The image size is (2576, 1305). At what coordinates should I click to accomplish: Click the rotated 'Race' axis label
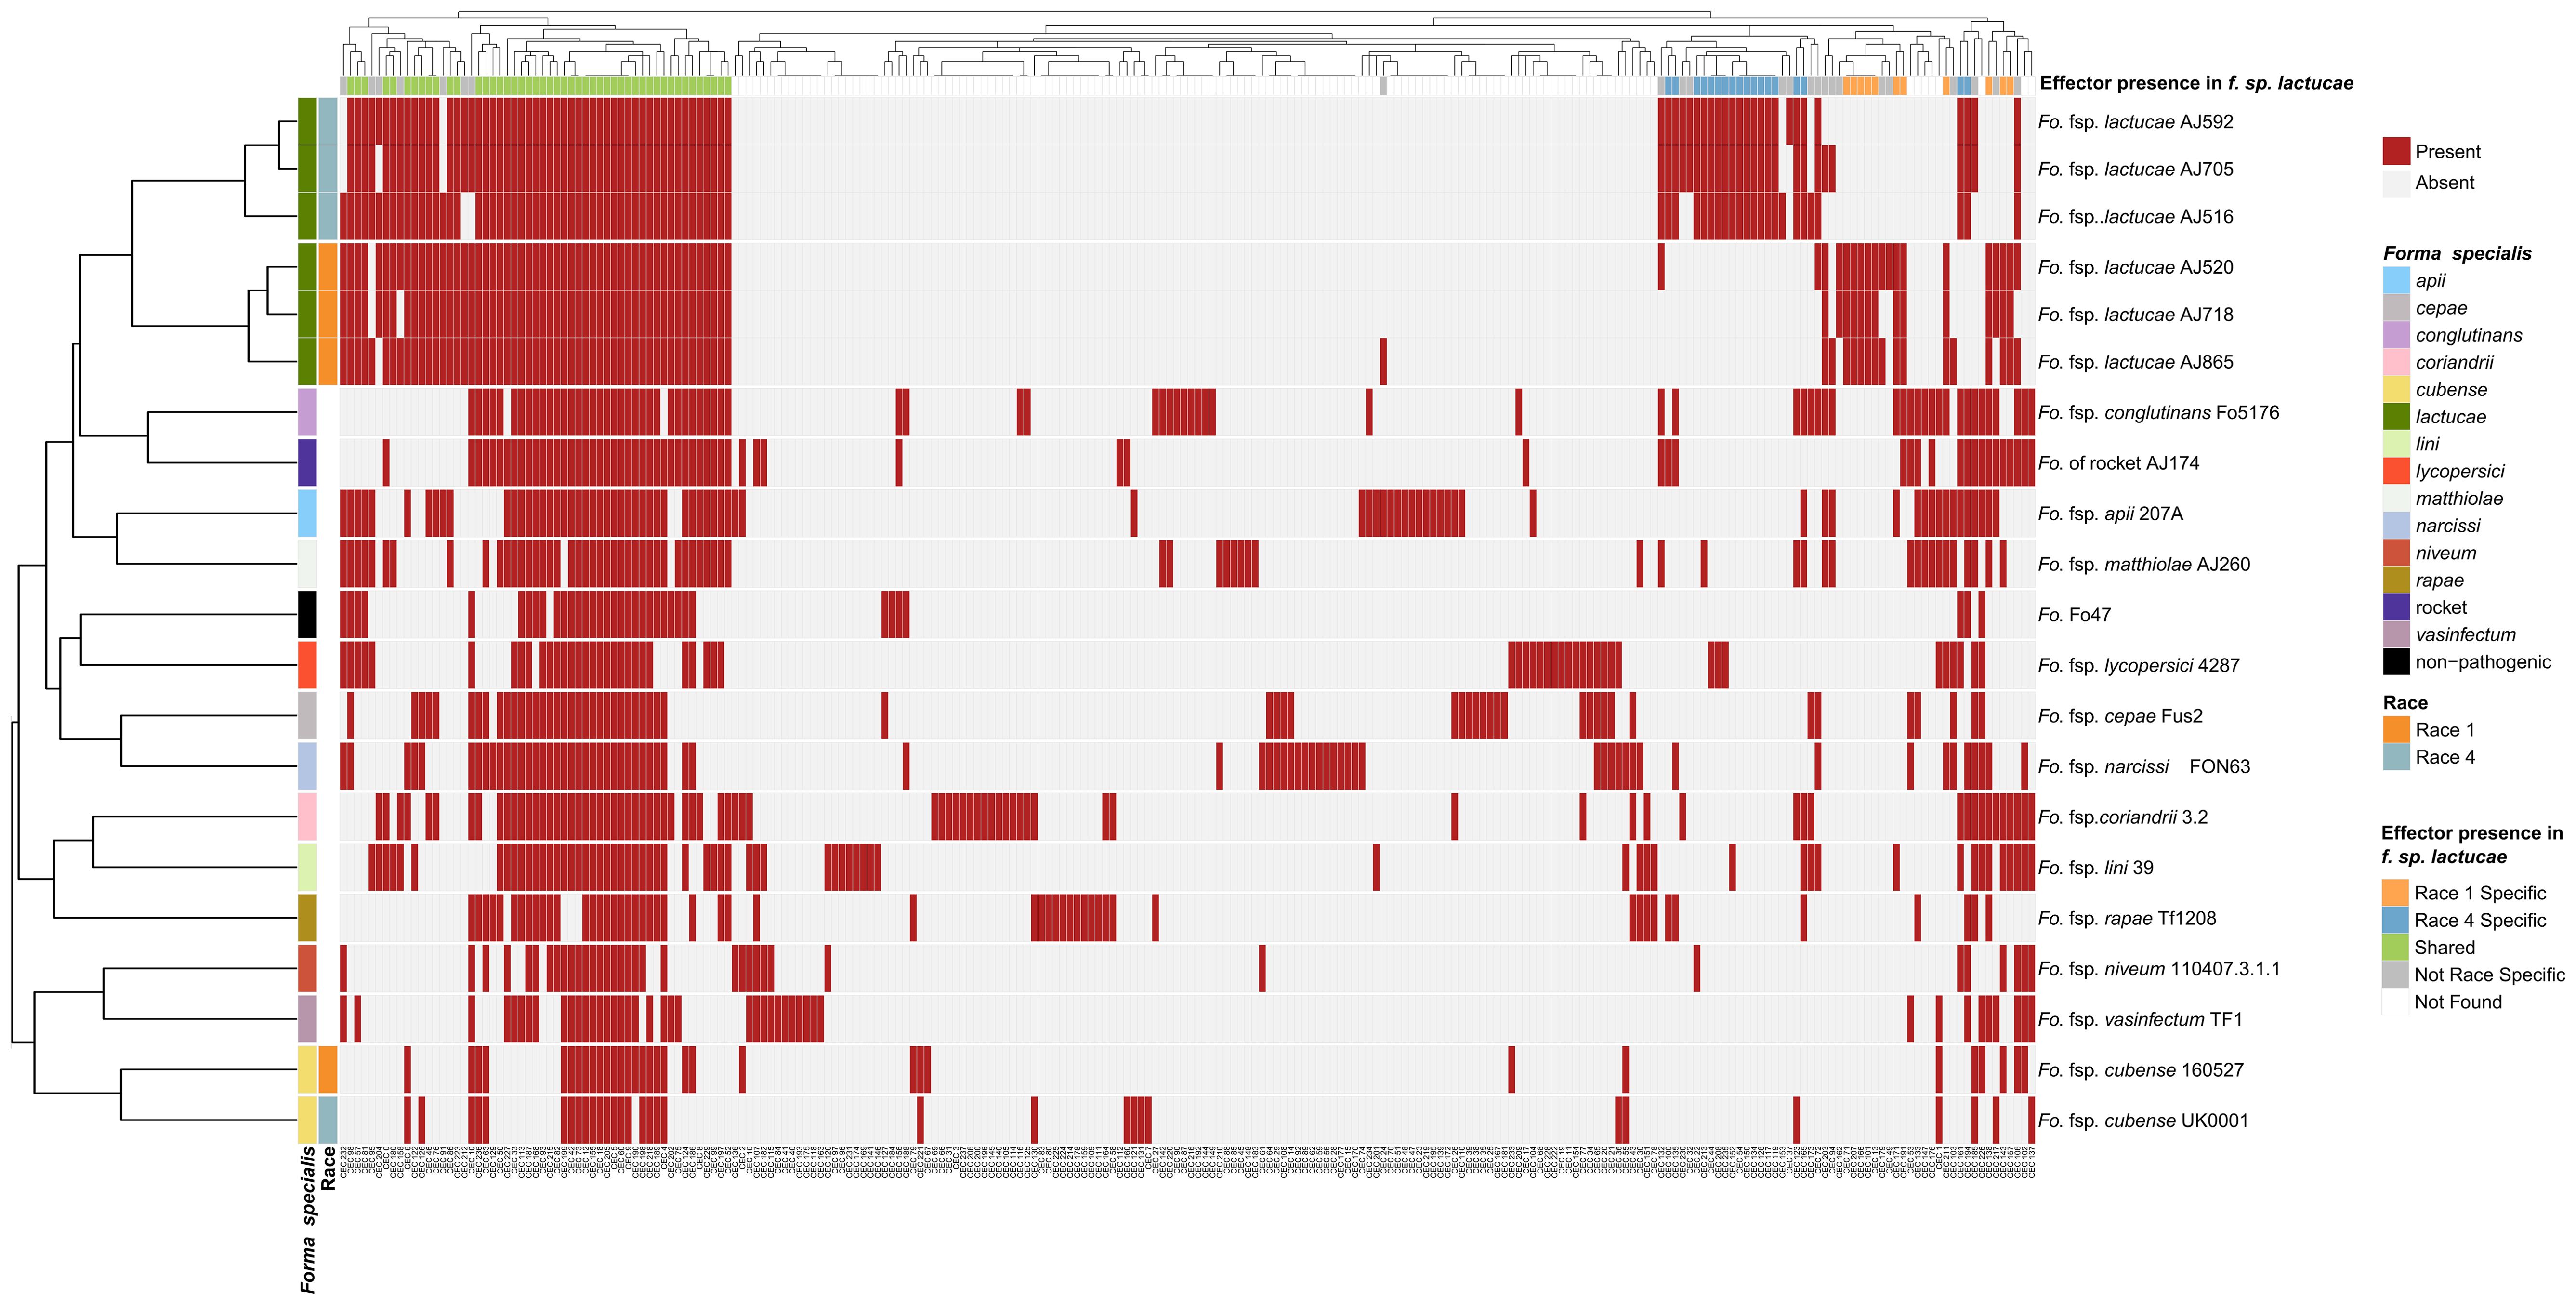coord(328,1168)
